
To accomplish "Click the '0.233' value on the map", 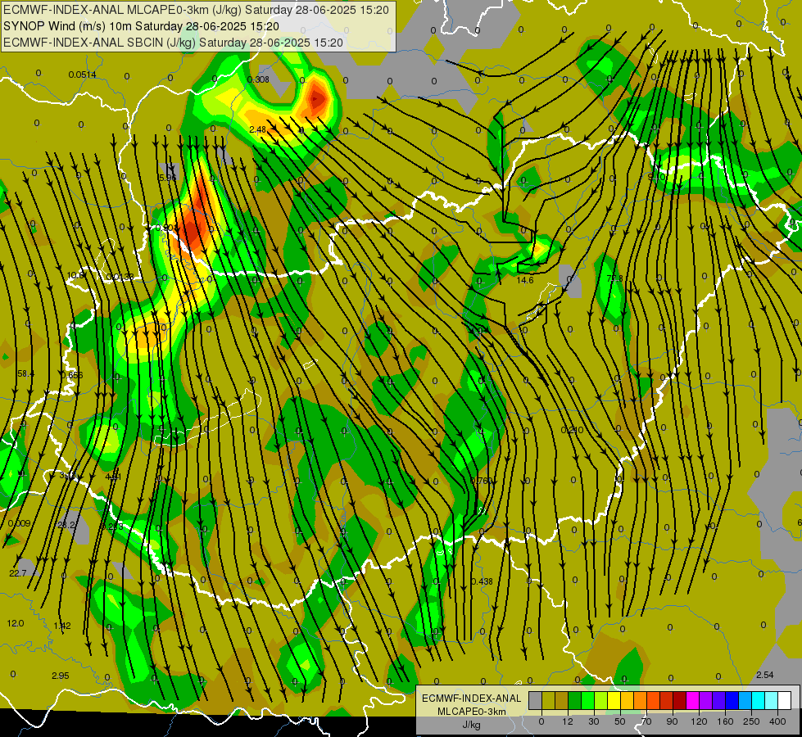I will 112,527.
